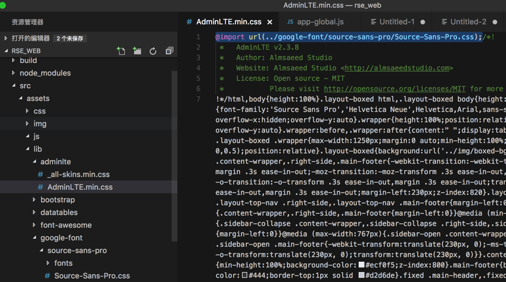Expand the fonts folder
This screenshot has width=506, height=282.
click(48, 263)
